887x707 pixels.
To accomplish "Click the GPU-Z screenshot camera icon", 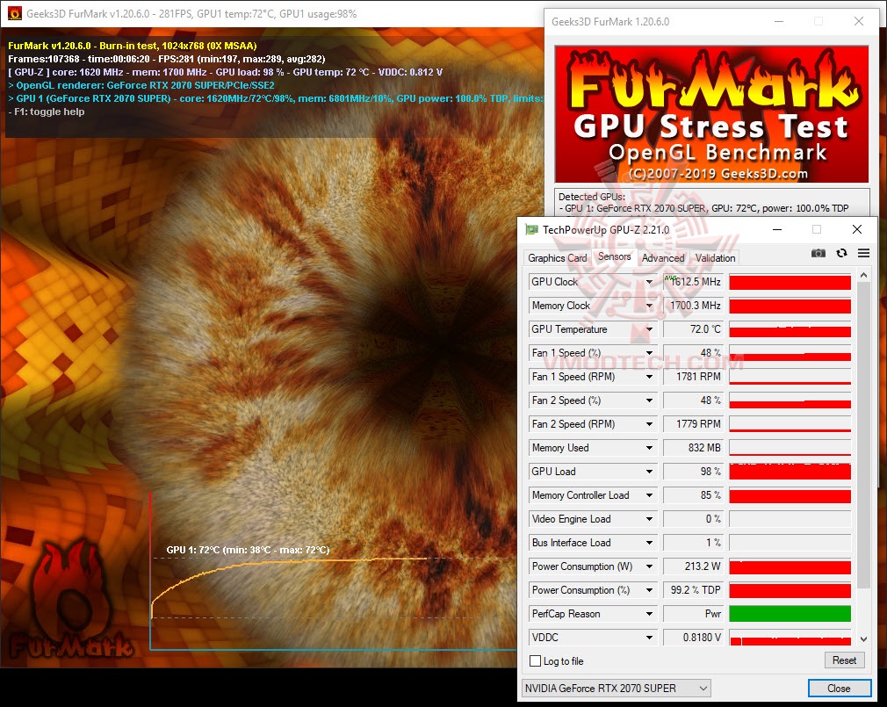I will point(818,253).
